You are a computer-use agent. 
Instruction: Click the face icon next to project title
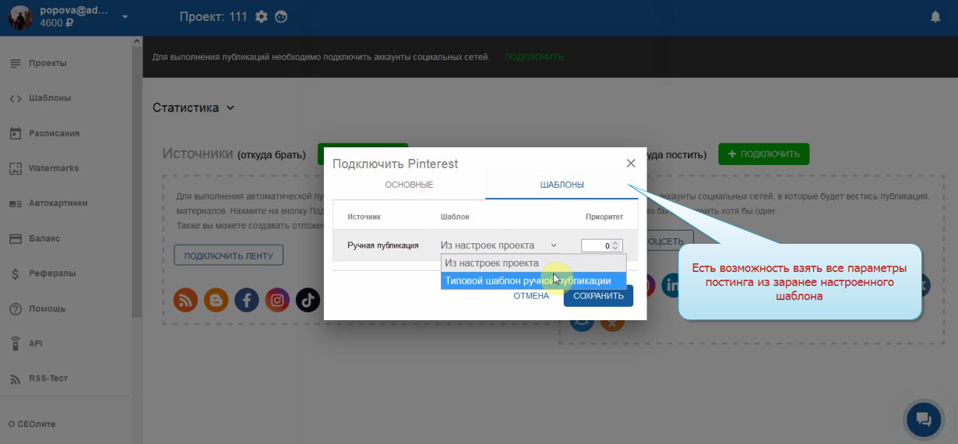281,16
